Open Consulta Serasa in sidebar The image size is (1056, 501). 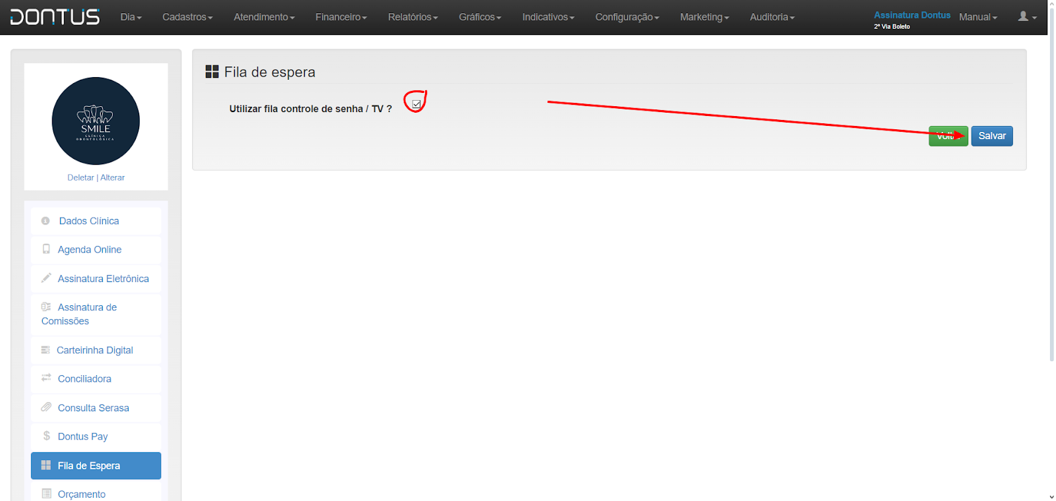96,407
